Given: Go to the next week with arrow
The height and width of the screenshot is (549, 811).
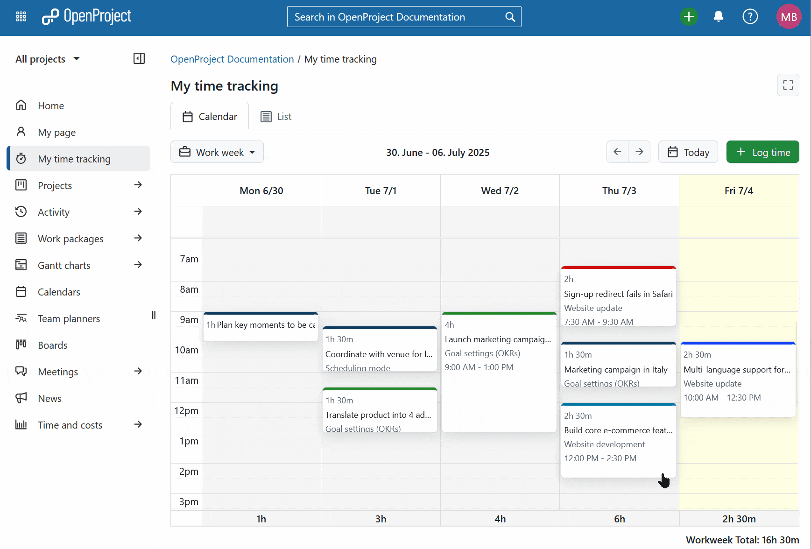Looking at the screenshot, I should (x=639, y=152).
